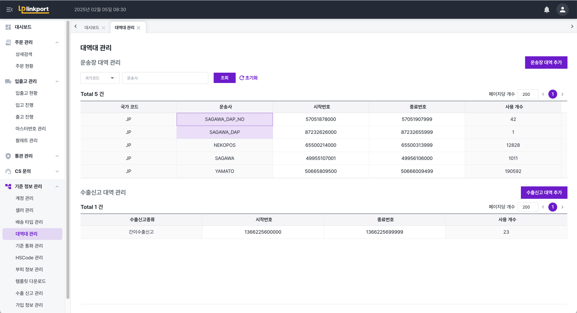
Task: Click 수출신고 대역 추가 button
Action: 544,193
